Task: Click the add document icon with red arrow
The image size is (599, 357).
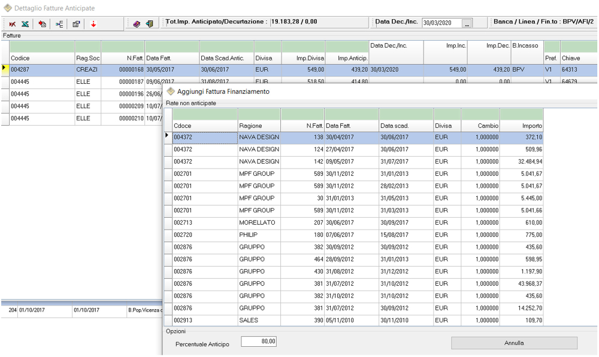Action: pos(43,24)
